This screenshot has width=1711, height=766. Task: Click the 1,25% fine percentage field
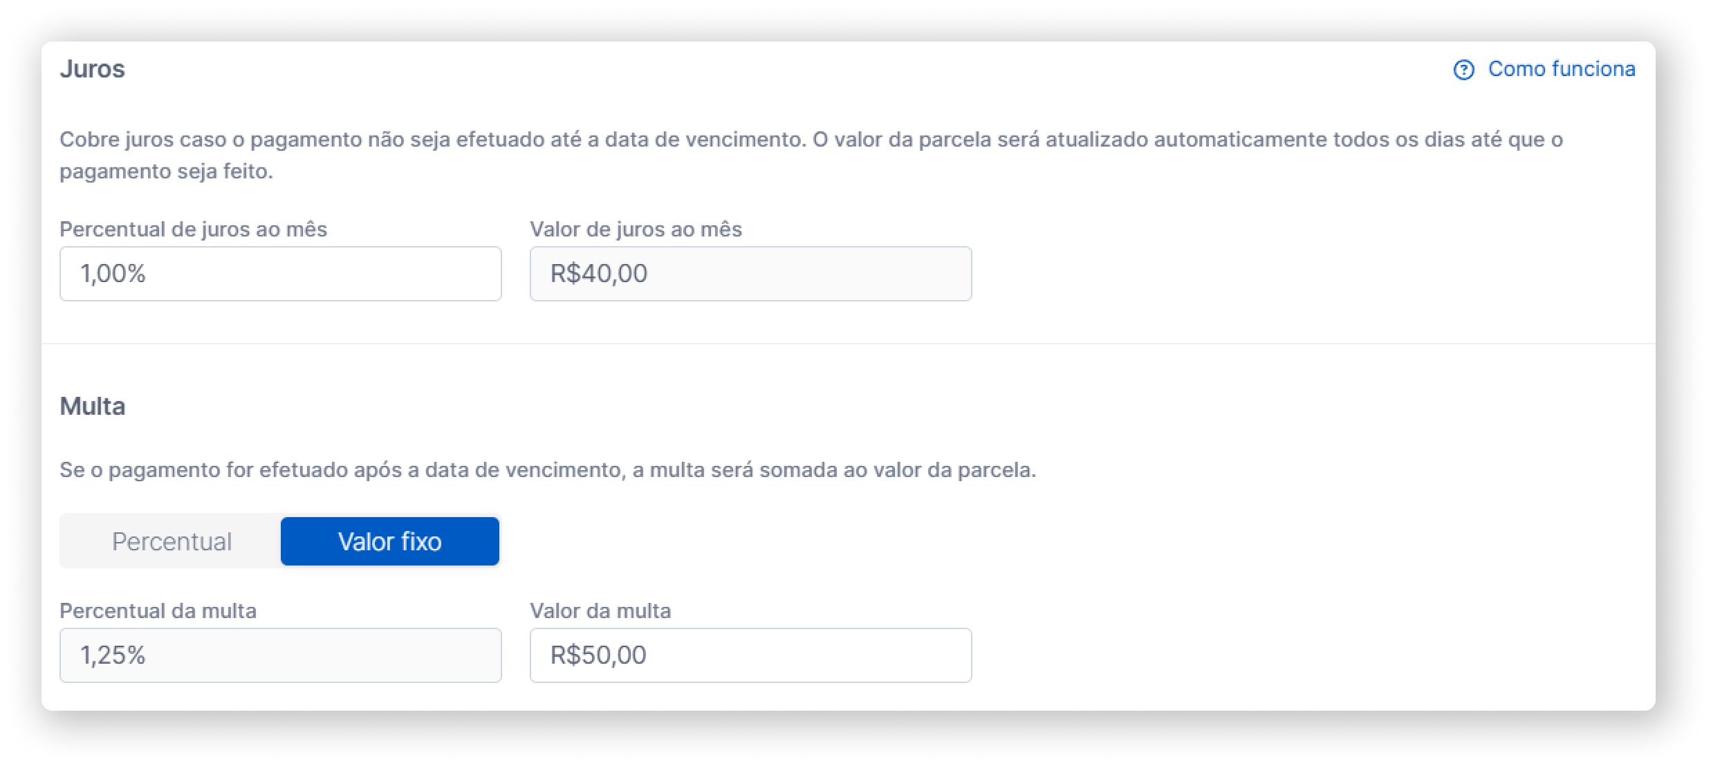tap(280, 655)
